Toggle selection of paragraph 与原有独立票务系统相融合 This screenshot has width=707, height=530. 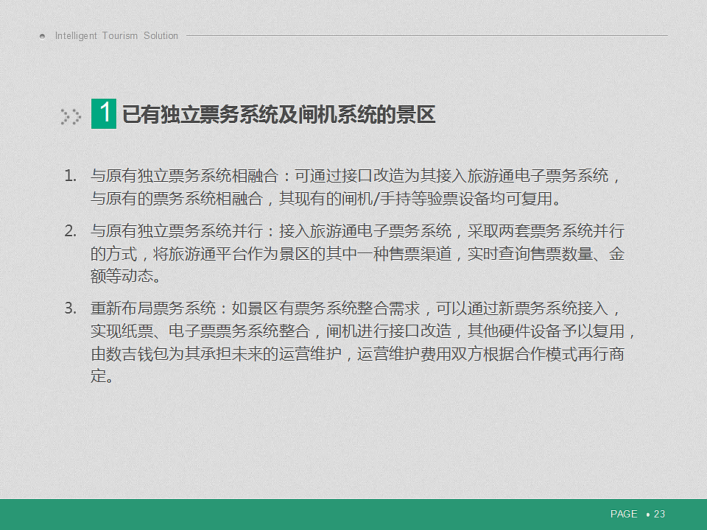pos(353,188)
